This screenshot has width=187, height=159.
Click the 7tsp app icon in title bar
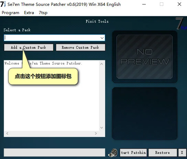click(x=3, y=4)
